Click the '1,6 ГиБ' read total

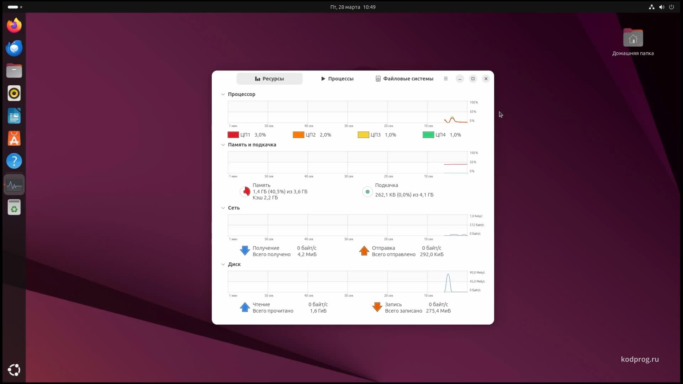[318, 311]
